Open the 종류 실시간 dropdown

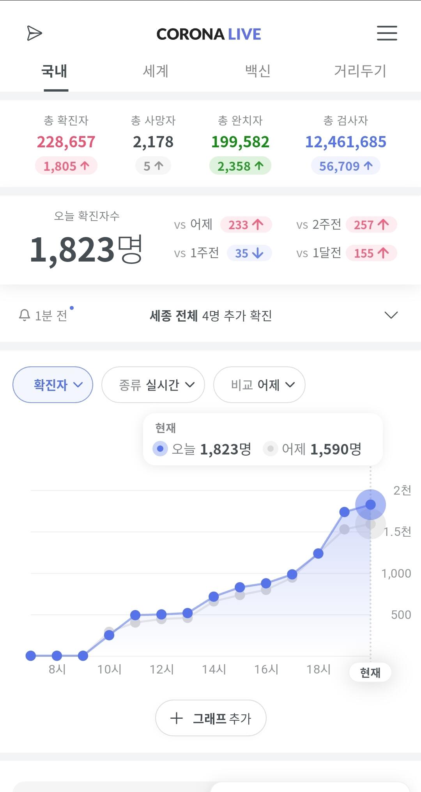click(153, 385)
